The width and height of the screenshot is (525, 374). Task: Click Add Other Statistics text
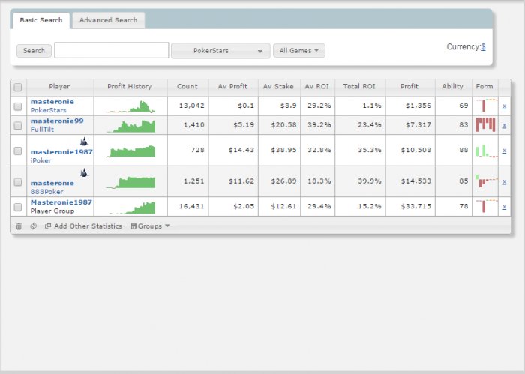(x=88, y=226)
